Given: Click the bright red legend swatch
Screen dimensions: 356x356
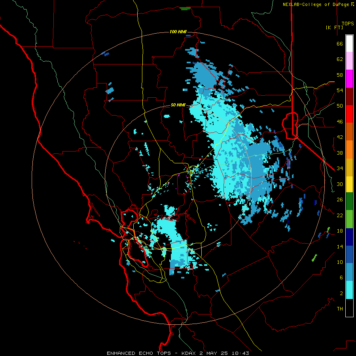Looking at the screenshot, I should pos(349,114).
